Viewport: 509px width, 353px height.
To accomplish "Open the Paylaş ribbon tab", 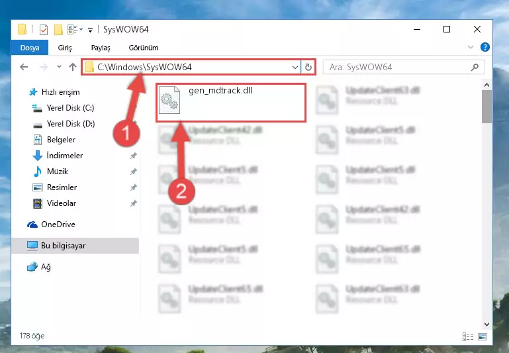I will (x=101, y=48).
